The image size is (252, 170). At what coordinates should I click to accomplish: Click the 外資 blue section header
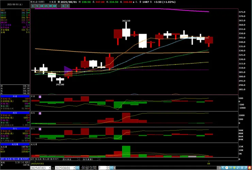click(x=15, y=96)
